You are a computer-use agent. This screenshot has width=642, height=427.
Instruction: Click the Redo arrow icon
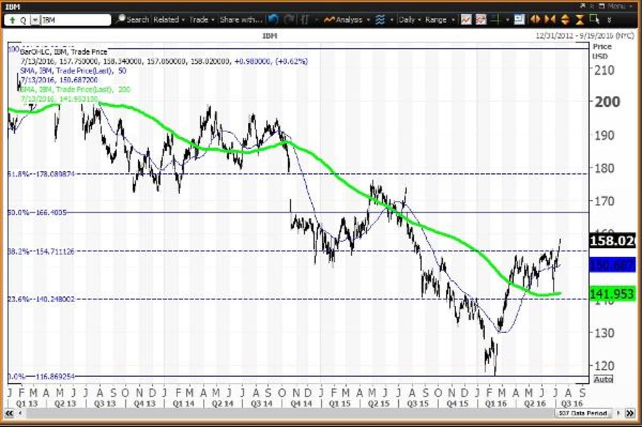[289, 20]
